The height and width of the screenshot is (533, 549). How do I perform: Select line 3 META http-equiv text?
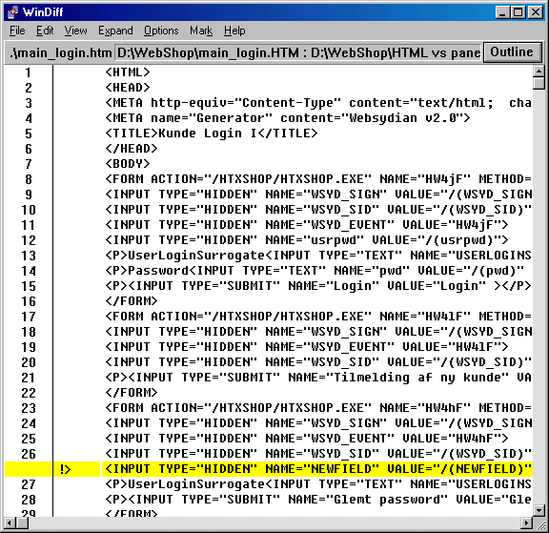tap(318, 103)
